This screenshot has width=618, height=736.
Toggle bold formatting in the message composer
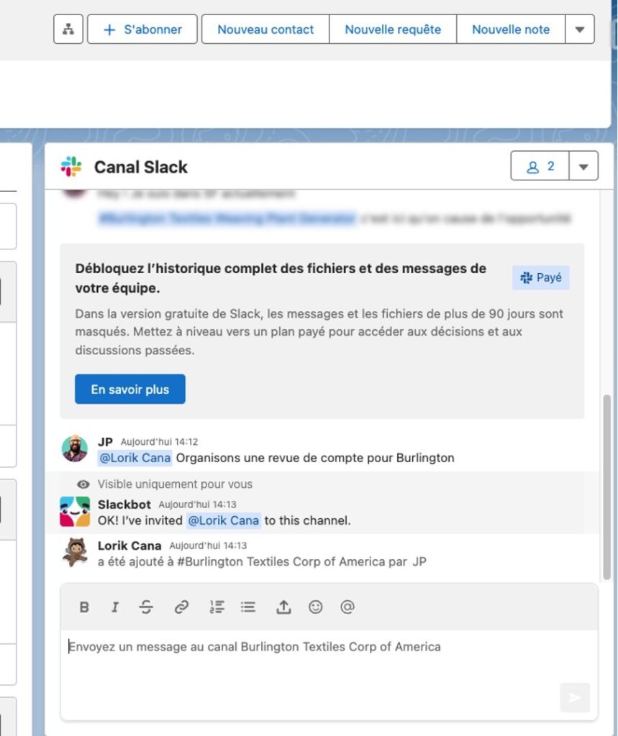[84, 607]
